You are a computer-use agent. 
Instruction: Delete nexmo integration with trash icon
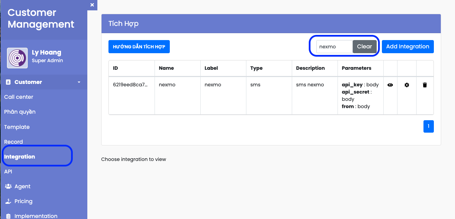point(425,85)
